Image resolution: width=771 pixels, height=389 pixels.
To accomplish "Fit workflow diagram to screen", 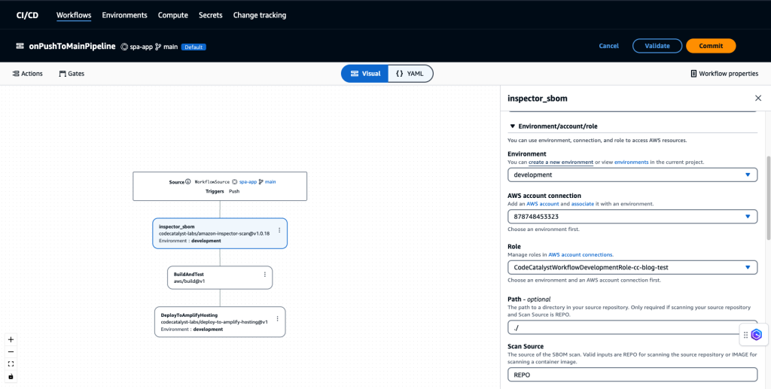I will tap(11, 364).
